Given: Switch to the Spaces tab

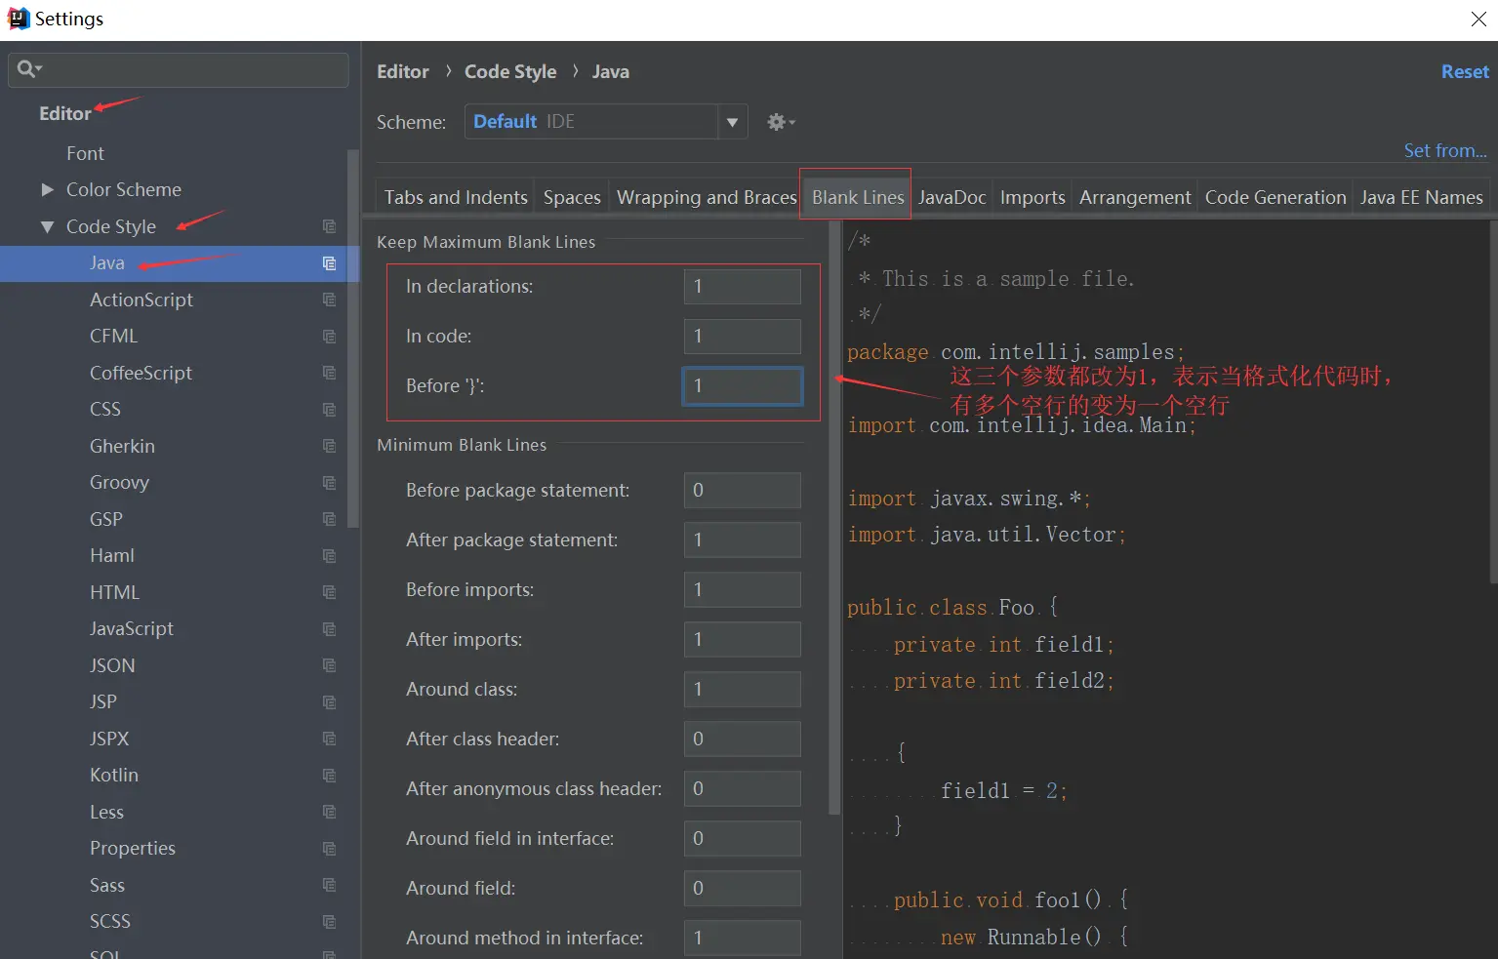Looking at the screenshot, I should 572,197.
